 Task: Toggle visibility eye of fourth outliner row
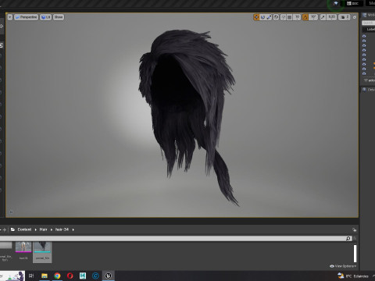[x=364, y=50]
